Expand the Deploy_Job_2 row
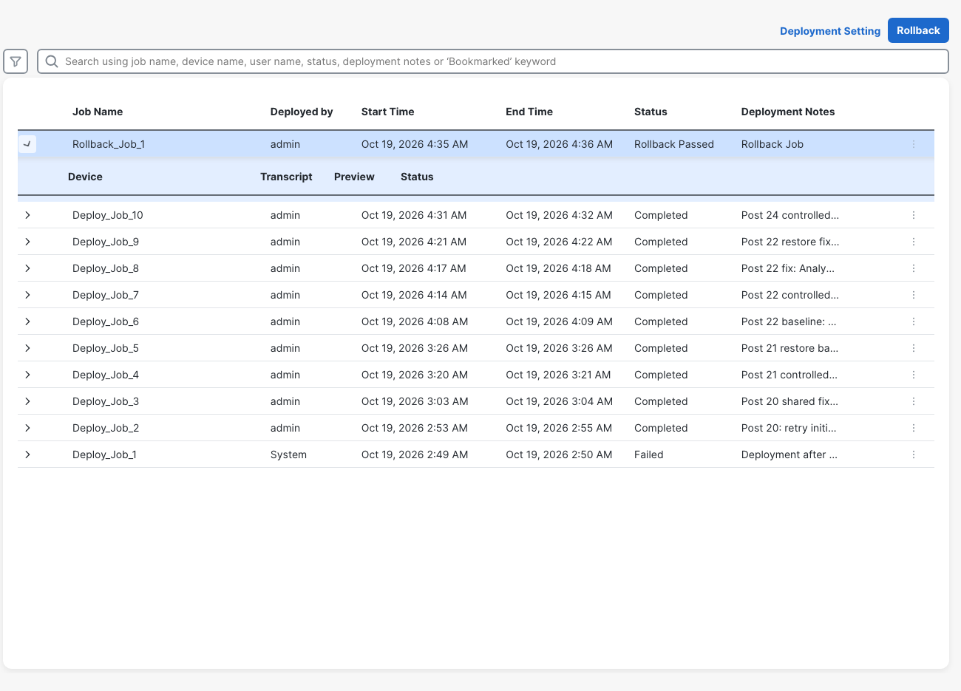This screenshot has height=691, width=961. [27, 428]
